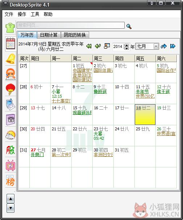Open the weather sun-and-cloud icon
Viewport: 183px width, 220px height.
pyautogui.click(x=11, y=135)
